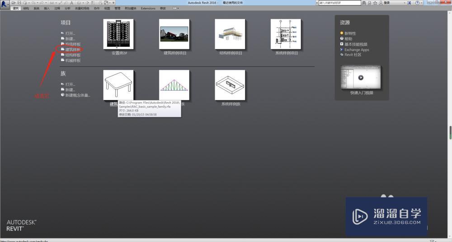Open the 安置房2# project thumbnail

[118, 34]
